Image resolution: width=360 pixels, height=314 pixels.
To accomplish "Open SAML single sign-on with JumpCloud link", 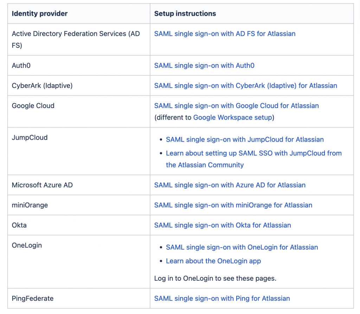I will coord(245,140).
